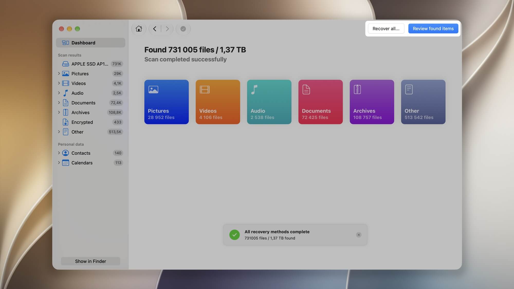Open the Encrypted files category
Viewport: 514px width, 289px height.
90,122
